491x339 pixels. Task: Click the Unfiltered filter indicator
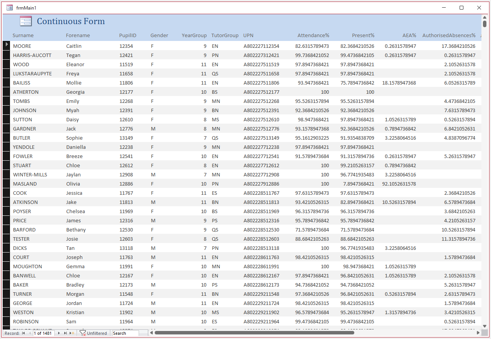[x=93, y=333]
